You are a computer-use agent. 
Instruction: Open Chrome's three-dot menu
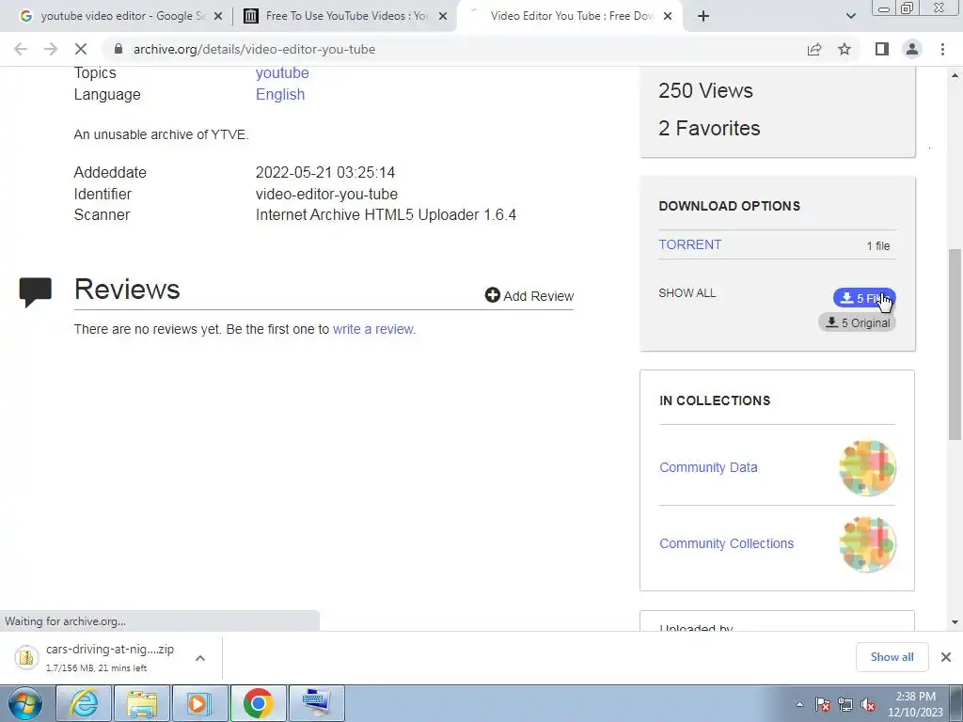pos(942,49)
